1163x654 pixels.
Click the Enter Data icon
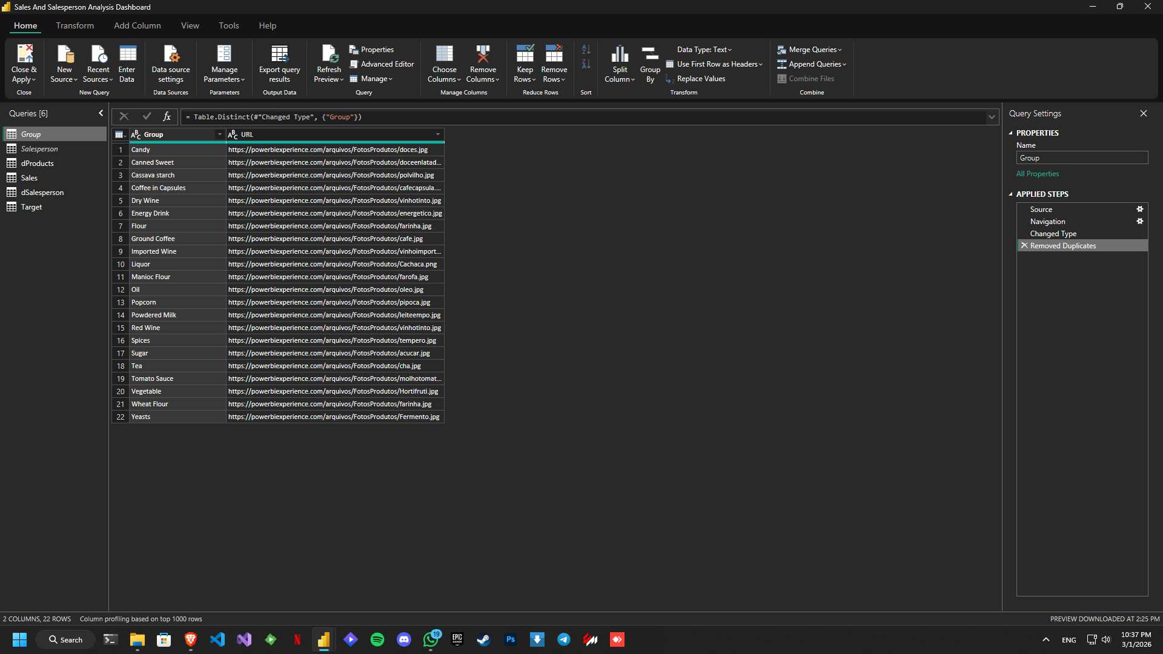pyautogui.click(x=127, y=54)
